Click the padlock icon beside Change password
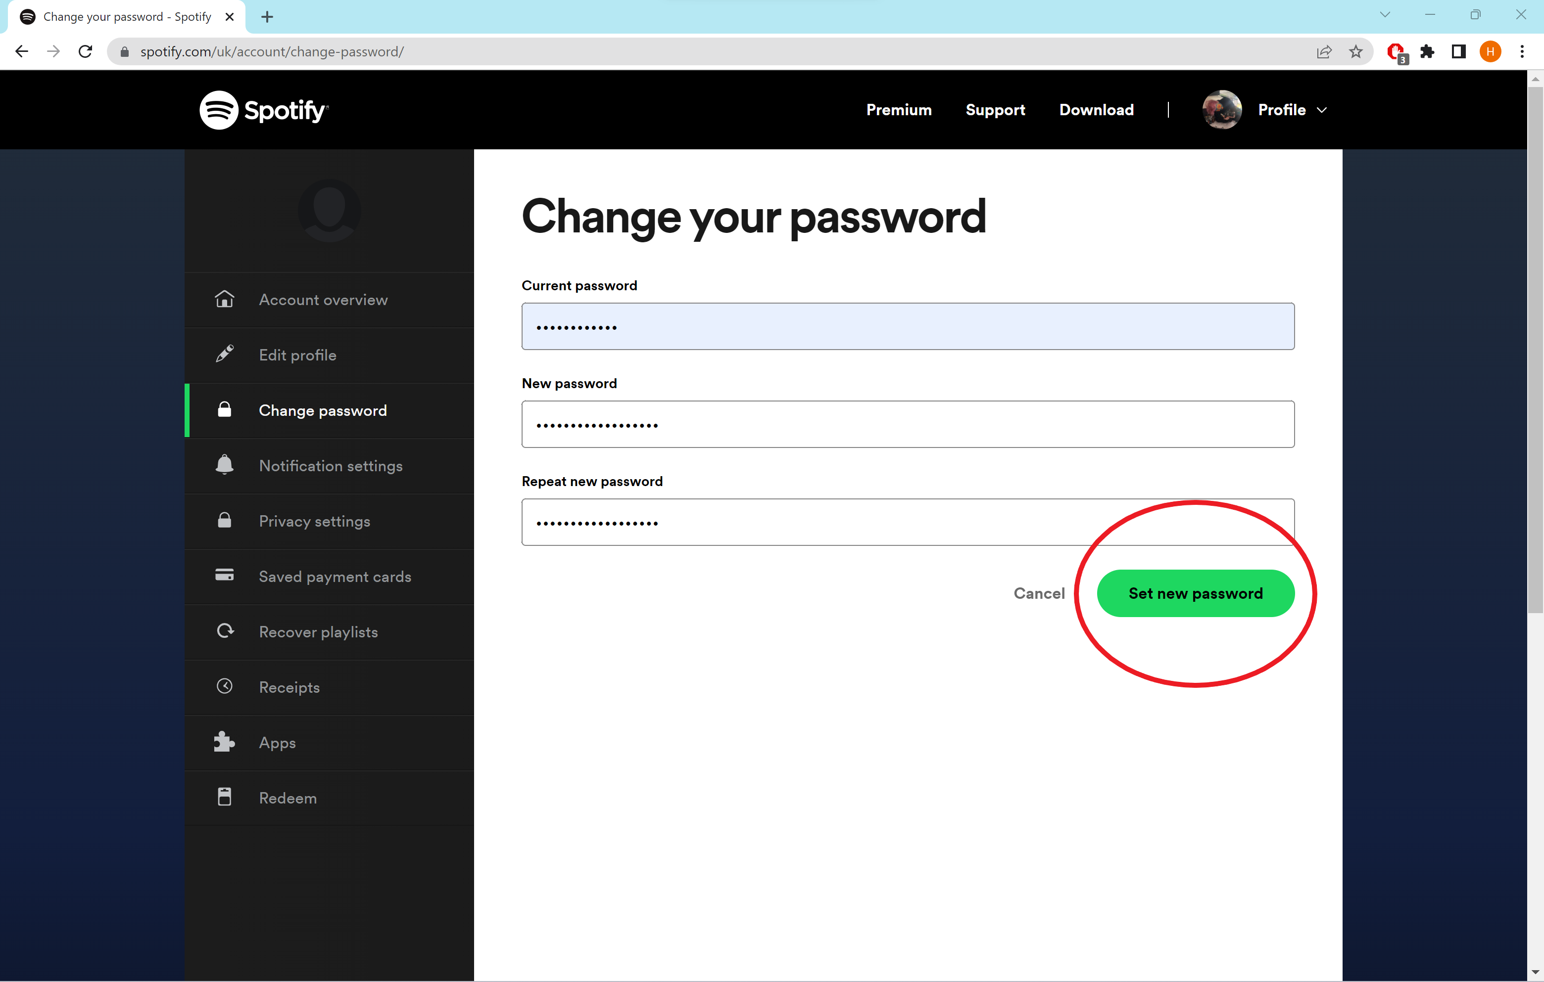Viewport: 1544px width, 982px height. click(x=224, y=409)
